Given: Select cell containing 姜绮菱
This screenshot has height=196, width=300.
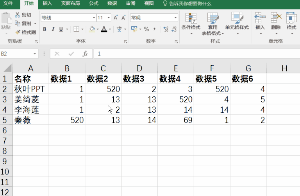Looking at the screenshot, I should coord(30,99).
